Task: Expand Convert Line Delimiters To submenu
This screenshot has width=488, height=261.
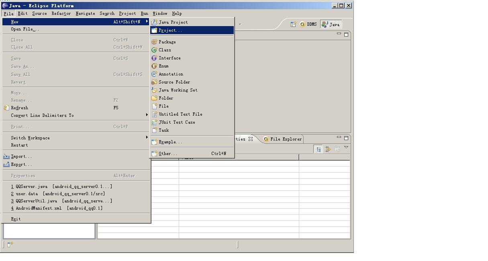Action: [147, 115]
